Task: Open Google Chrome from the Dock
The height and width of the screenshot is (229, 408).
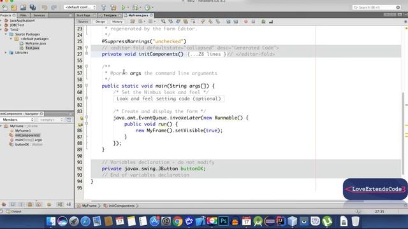Action: pos(177,221)
